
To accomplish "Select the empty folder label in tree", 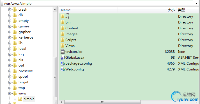I will pos(24,21).
